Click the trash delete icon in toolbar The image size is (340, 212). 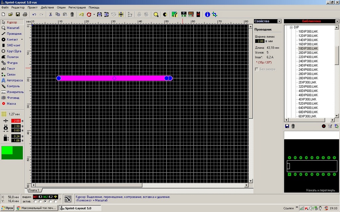(72, 15)
